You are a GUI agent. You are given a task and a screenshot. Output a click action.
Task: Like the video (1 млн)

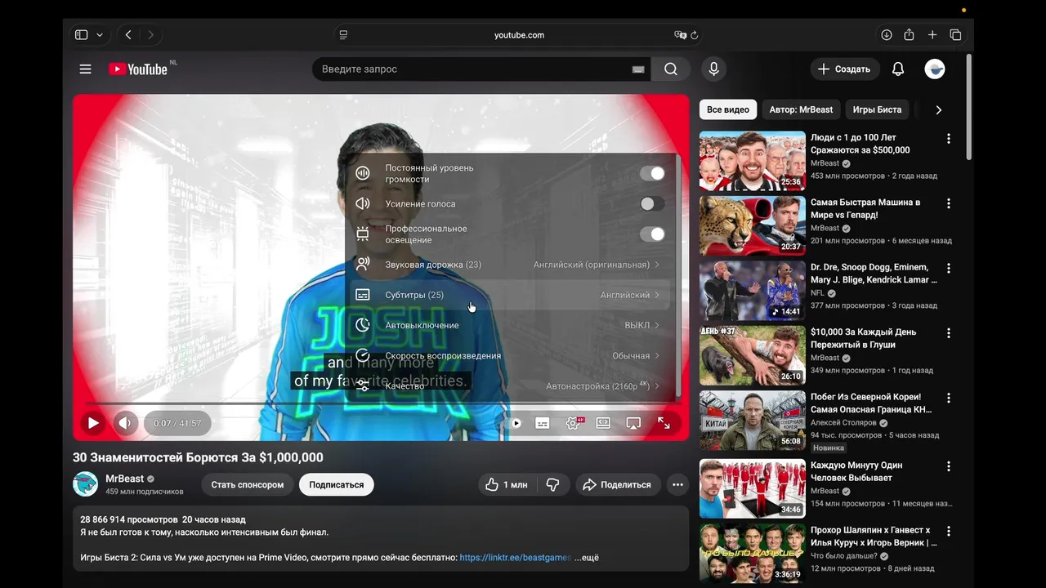pos(507,484)
